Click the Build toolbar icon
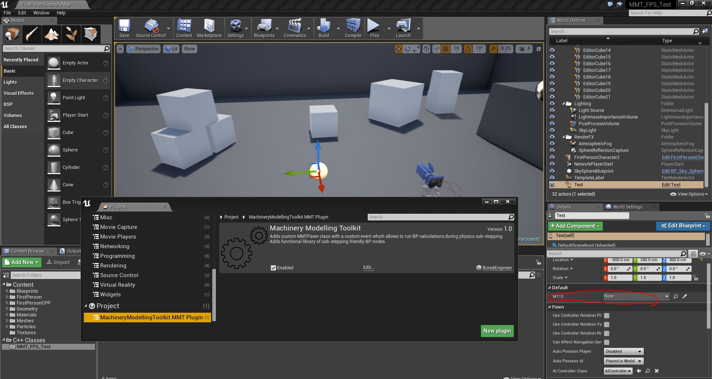Viewport: 712px width, 379px height. tap(324, 28)
